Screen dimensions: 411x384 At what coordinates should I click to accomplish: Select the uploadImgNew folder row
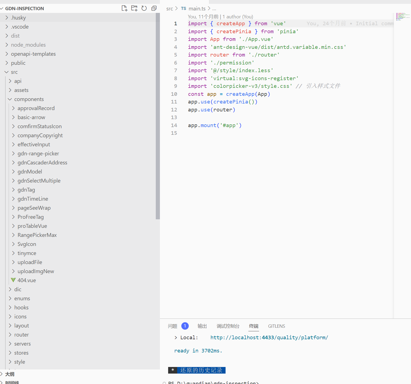click(x=78, y=271)
